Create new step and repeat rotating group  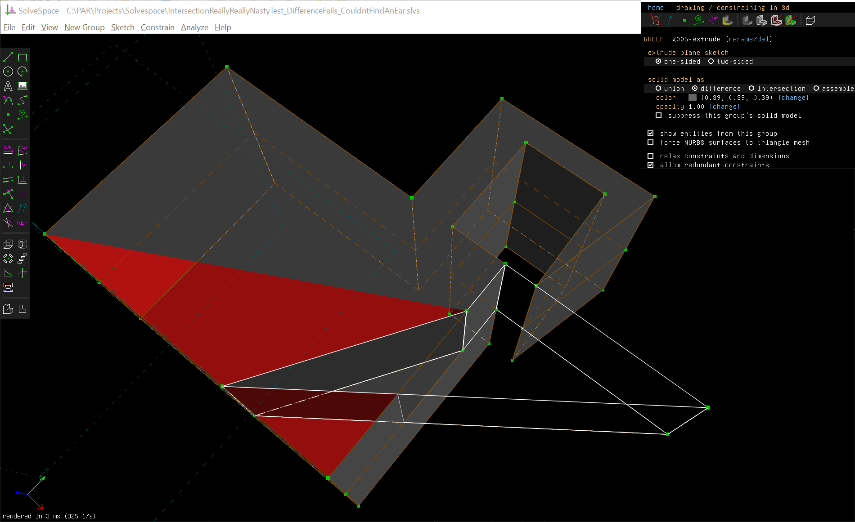8,259
